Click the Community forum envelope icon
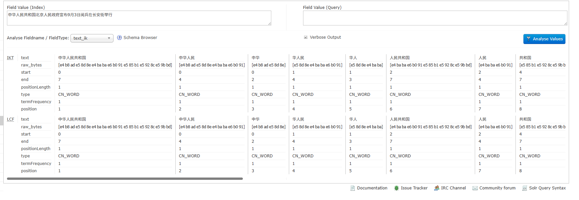Image resolution: width=579 pixels, height=200 pixels. (475, 188)
